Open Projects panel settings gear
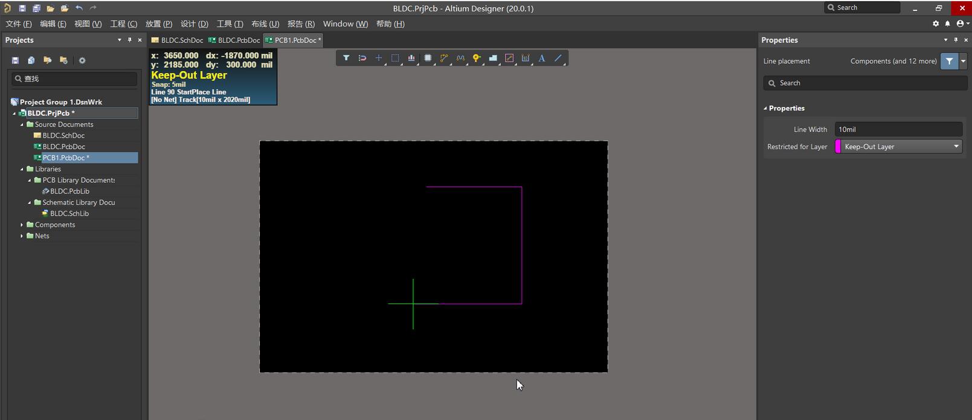Screen dimensions: 972x420 [x=82, y=60]
